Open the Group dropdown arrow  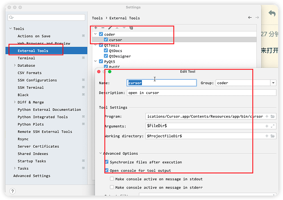pyautogui.click(x=273, y=83)
